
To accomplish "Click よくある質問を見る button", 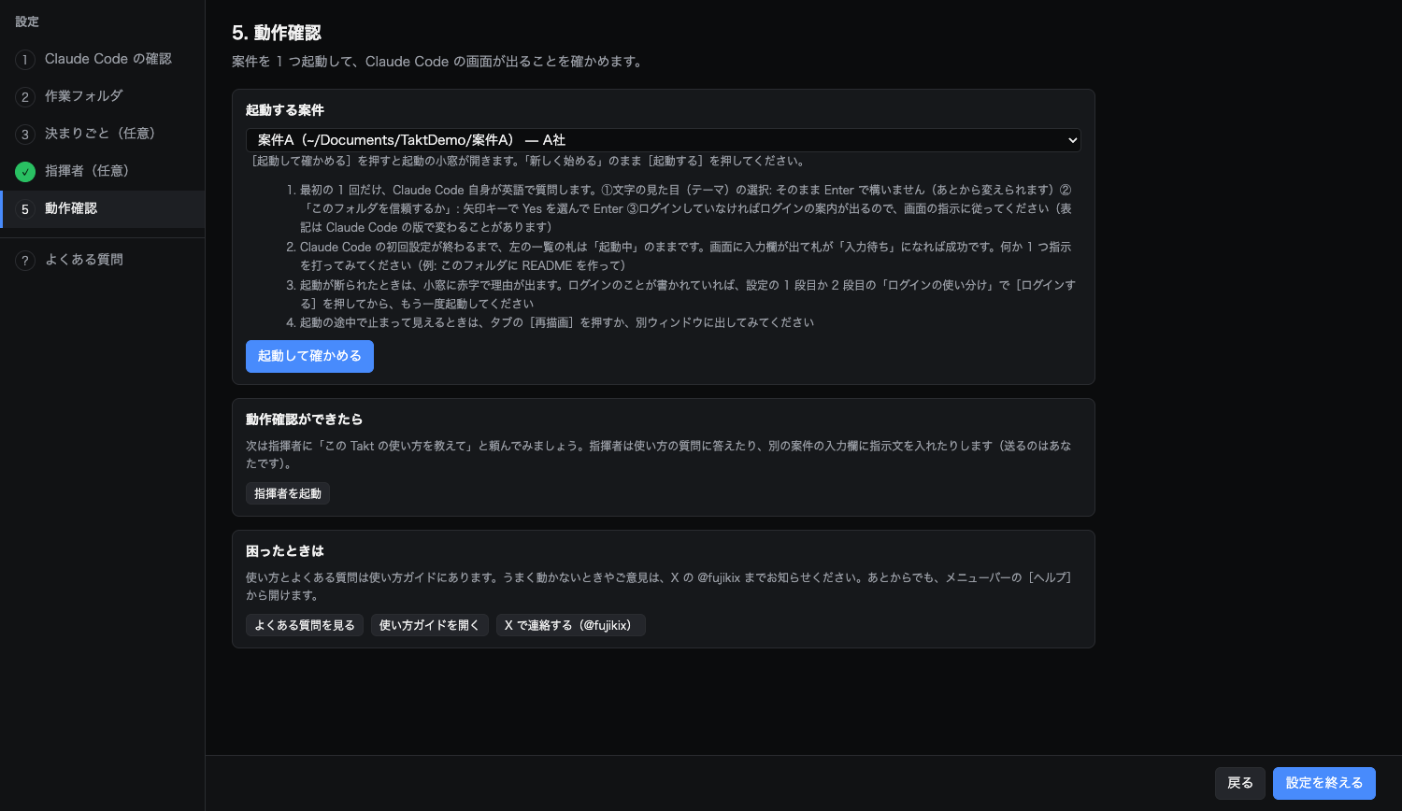I will 305,625.
